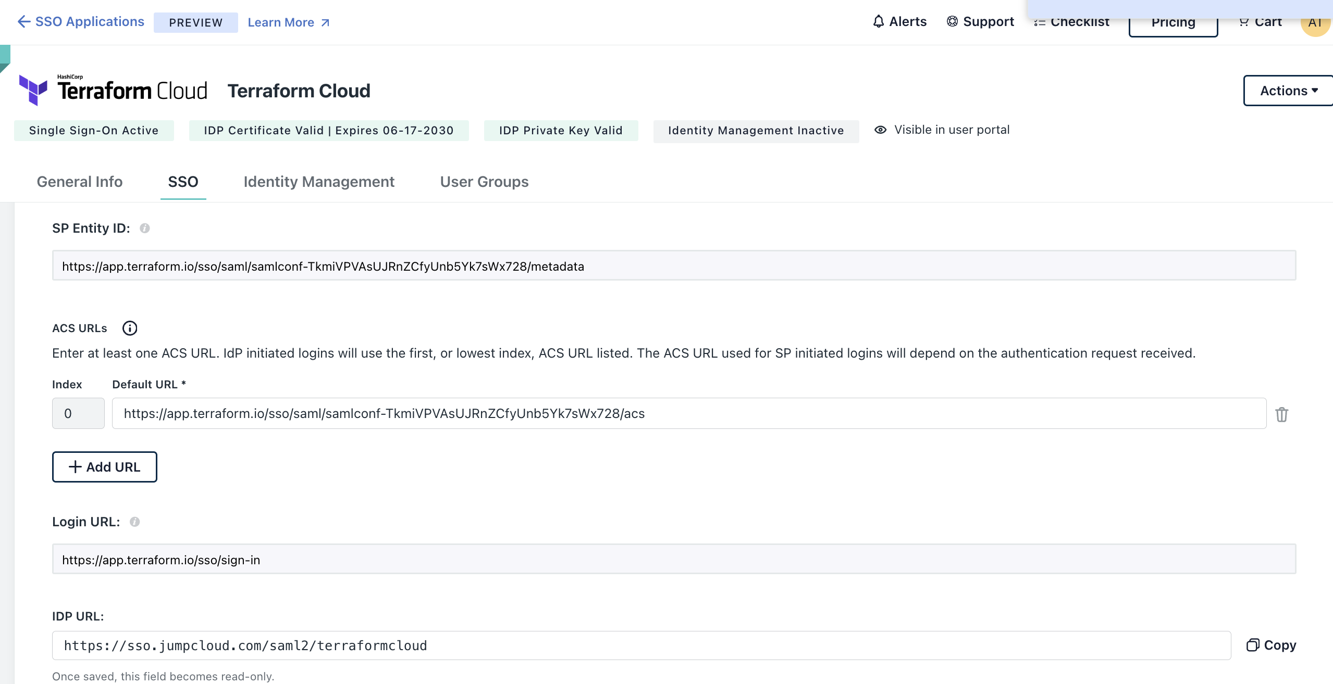Expand the Actions dropdown
Viewport: 1333px width, 684px height.
tap(1287, 91)
